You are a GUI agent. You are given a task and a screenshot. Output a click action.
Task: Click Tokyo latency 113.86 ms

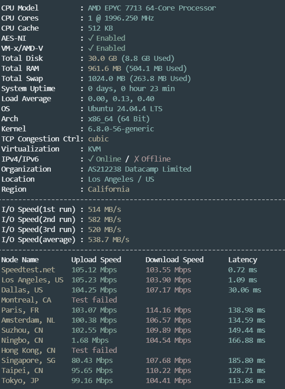coord(247,381)
